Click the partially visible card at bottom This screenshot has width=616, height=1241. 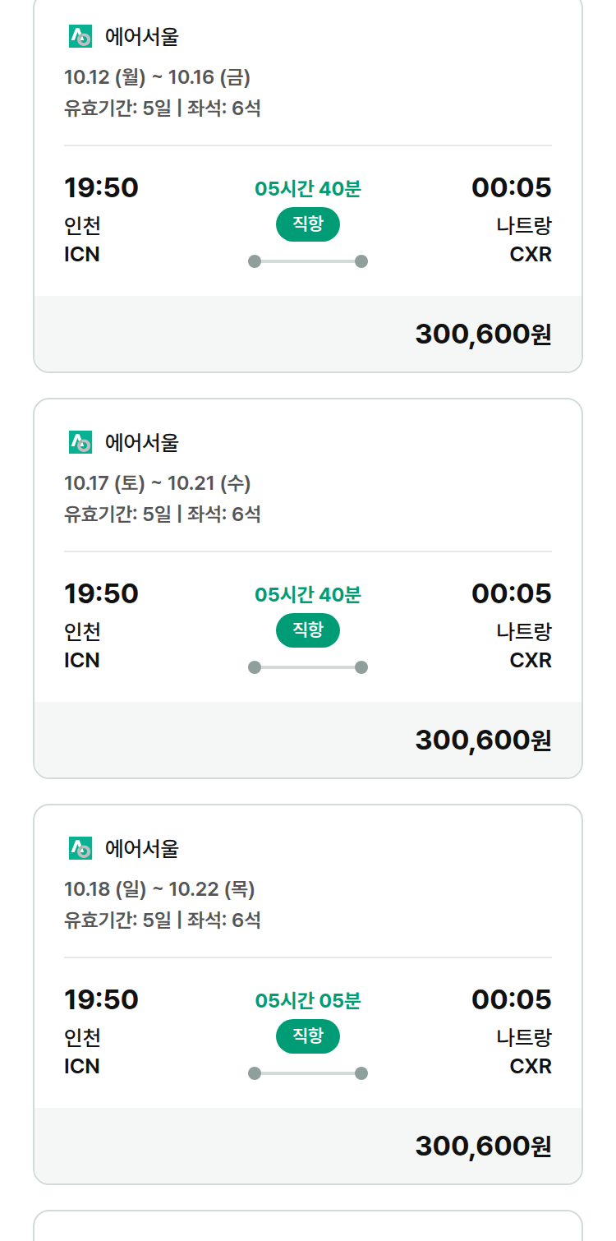point(308,1225)
